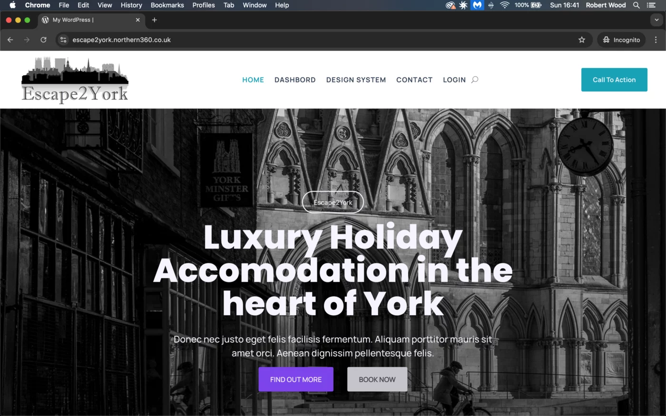Click the Escape2York outlined pill button

[333, 203]
